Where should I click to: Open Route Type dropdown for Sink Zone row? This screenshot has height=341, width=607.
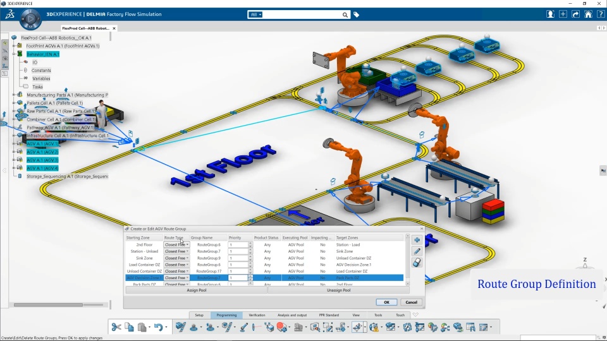point(176,258)
